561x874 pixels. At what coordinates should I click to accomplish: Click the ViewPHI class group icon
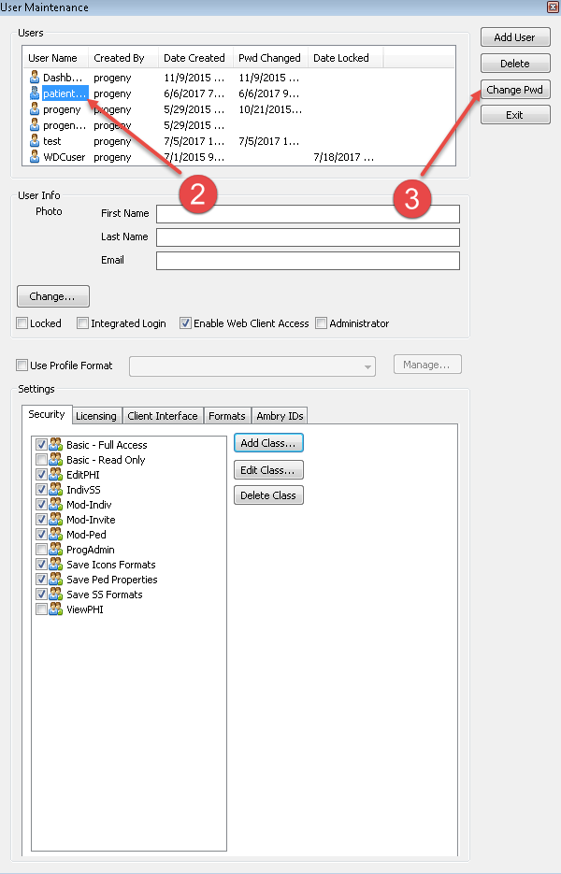[56, 609]
